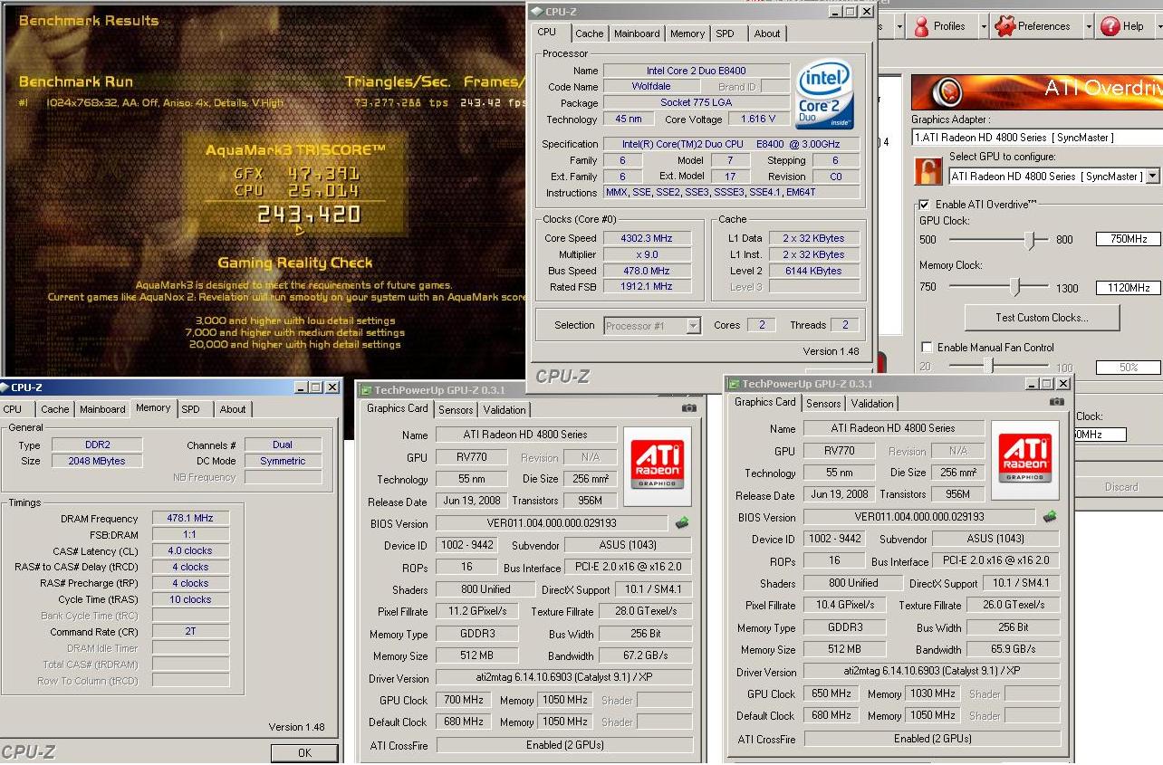
Task: Click the Level 2 cache value 6144 KBytes
Action: (814, 271)
